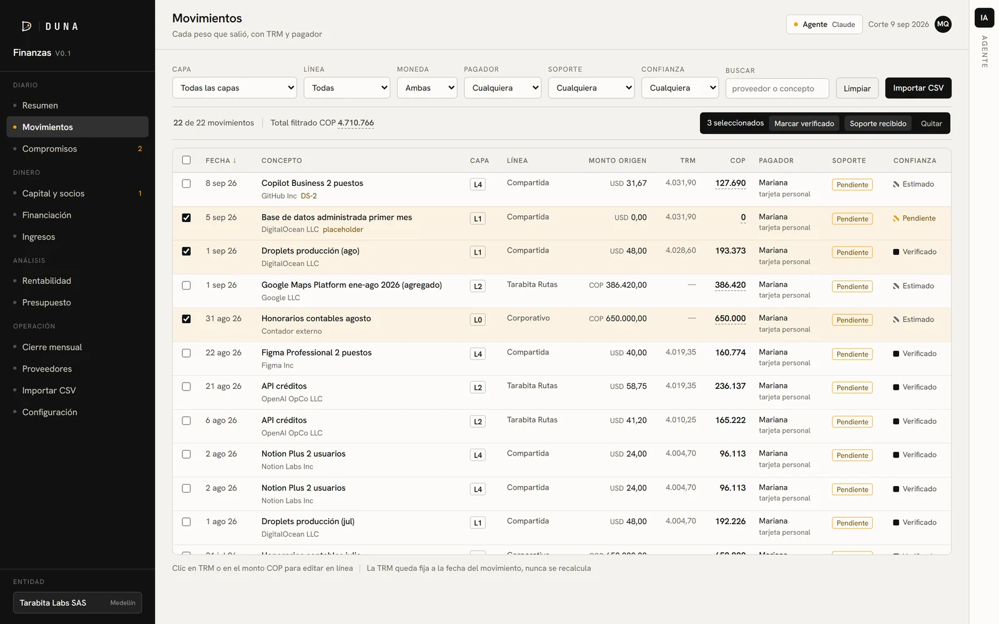Uncheck the Droplets producción (ago) row
Screen dimensions: 999x624
point(186,251)
